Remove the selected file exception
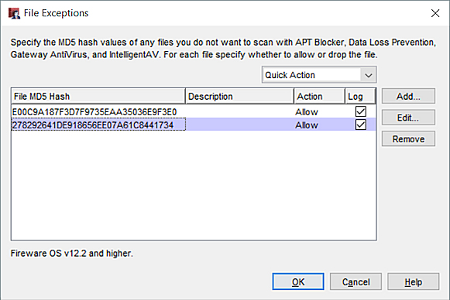The width and height of the screenshot is (450, 300). click(x=408, y=139)
